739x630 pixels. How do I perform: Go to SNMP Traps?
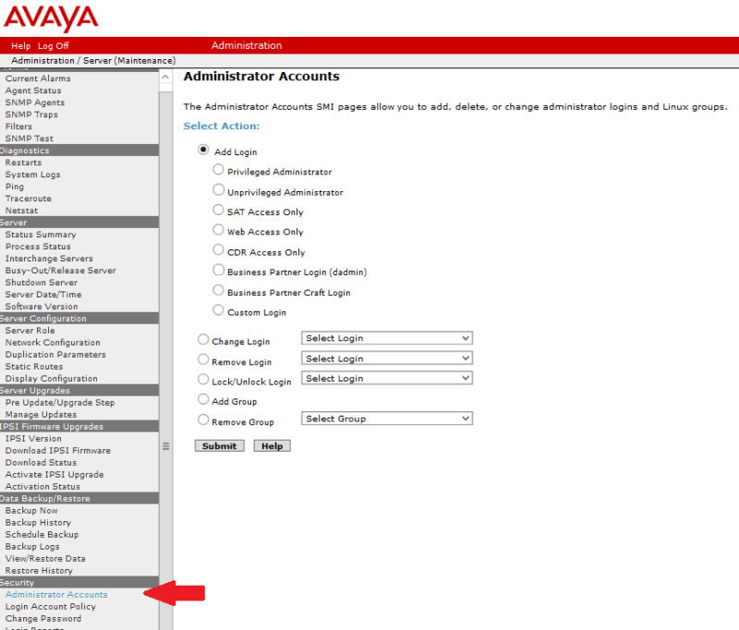(x=31, y=115)
